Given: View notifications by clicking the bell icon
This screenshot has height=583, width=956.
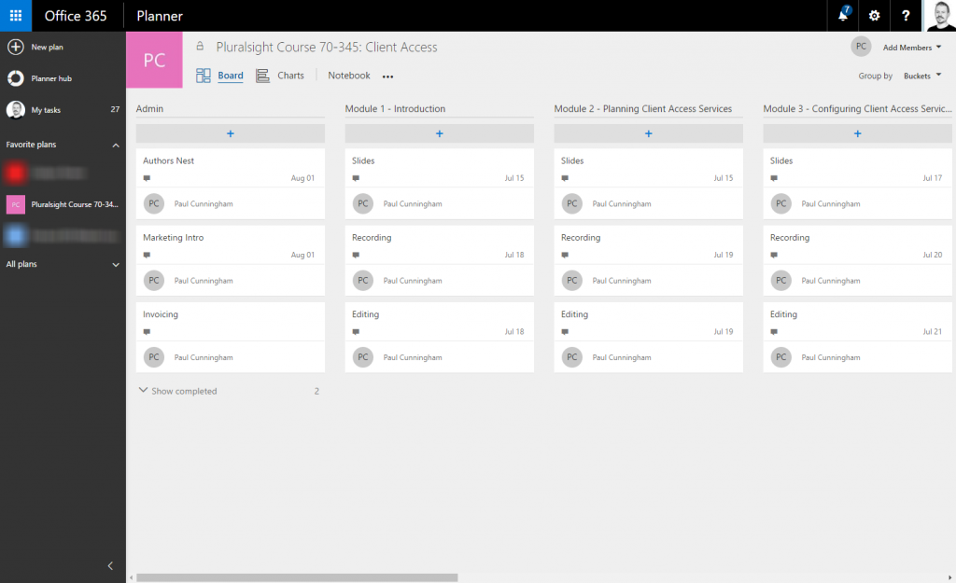Looking at the screenshot, I should [x=841, y=16].
